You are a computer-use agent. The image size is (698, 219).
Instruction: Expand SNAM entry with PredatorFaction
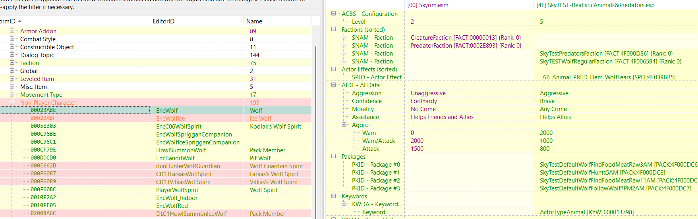[344, 45]
